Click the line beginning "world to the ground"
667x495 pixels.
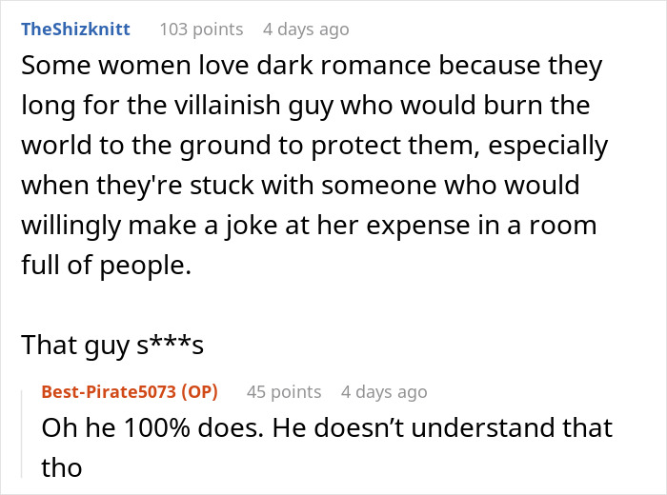pos(313,147)
